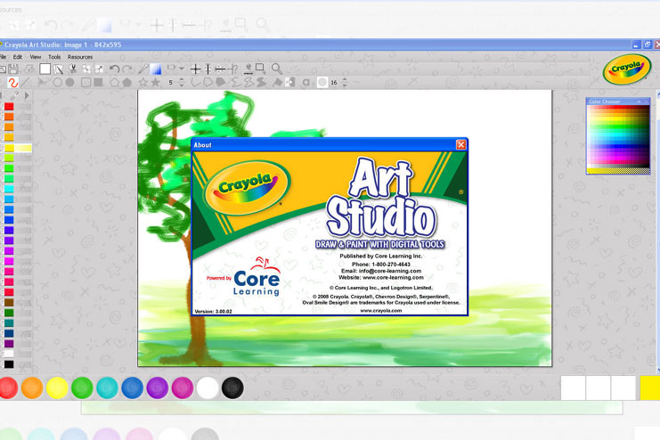Click the rectangle selection crop icon
Image resolution: width=660 pixels, height=440 pixels.
click(261, 69)
